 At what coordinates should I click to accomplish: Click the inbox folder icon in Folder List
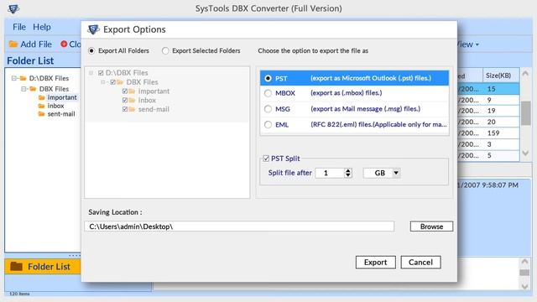[42, 106]
